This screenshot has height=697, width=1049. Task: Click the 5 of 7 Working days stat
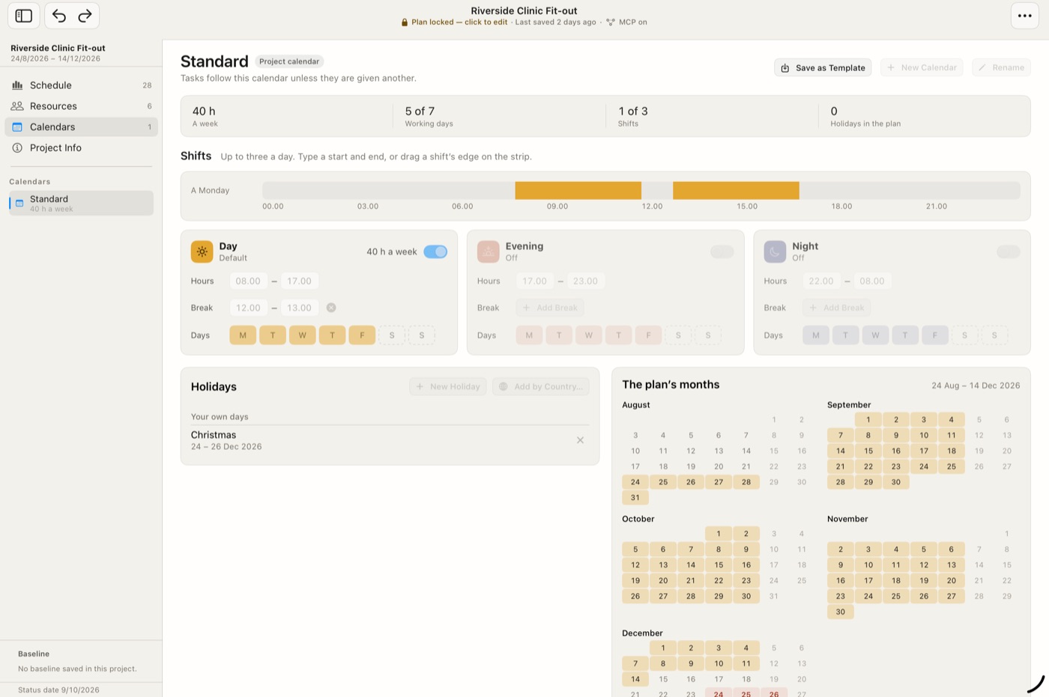coord(429,116)
